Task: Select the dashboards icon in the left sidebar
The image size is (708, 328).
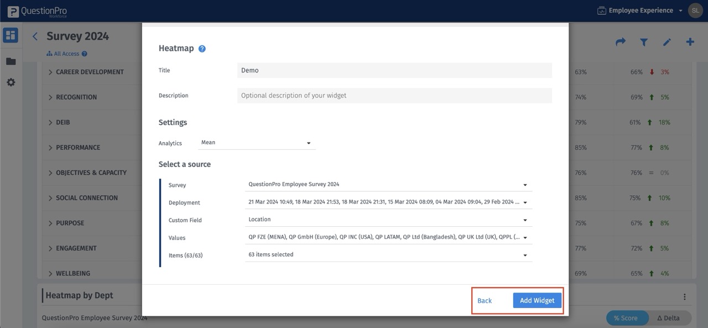Action: (11, 35)
